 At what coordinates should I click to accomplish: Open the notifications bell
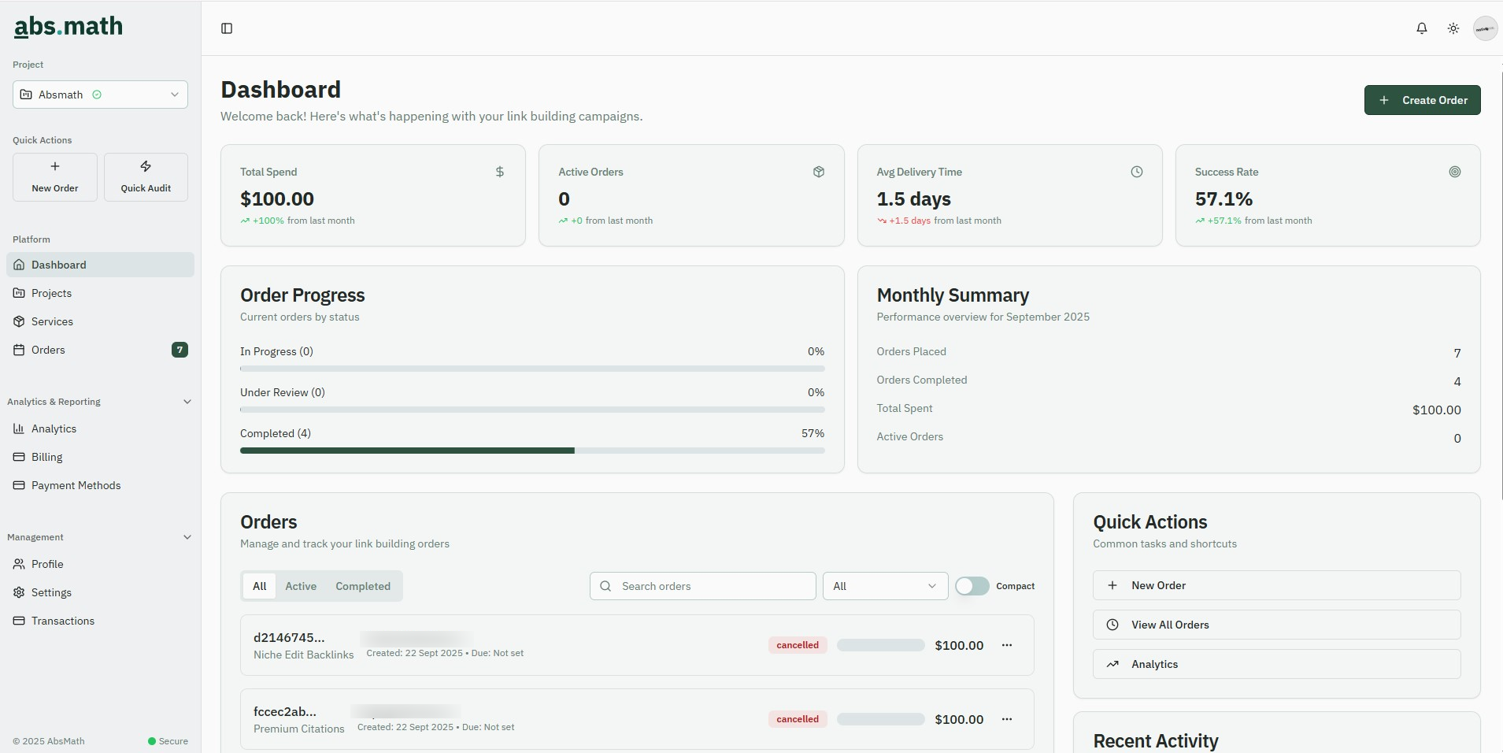pos(1421,28)
